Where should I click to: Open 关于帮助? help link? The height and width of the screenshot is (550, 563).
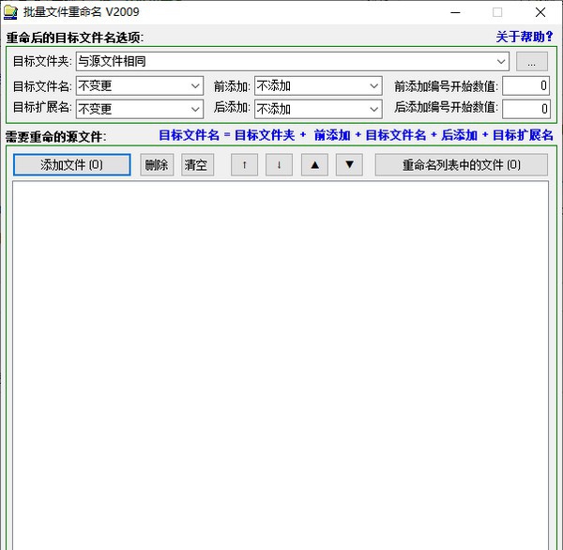click(x=525, y=37)
